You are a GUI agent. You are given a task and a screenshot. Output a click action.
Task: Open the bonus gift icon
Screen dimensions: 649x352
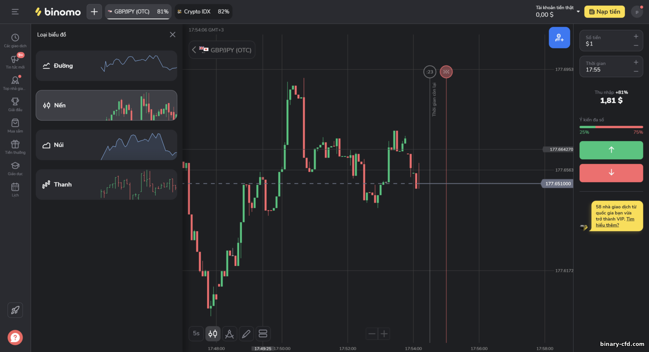point(15,144)
